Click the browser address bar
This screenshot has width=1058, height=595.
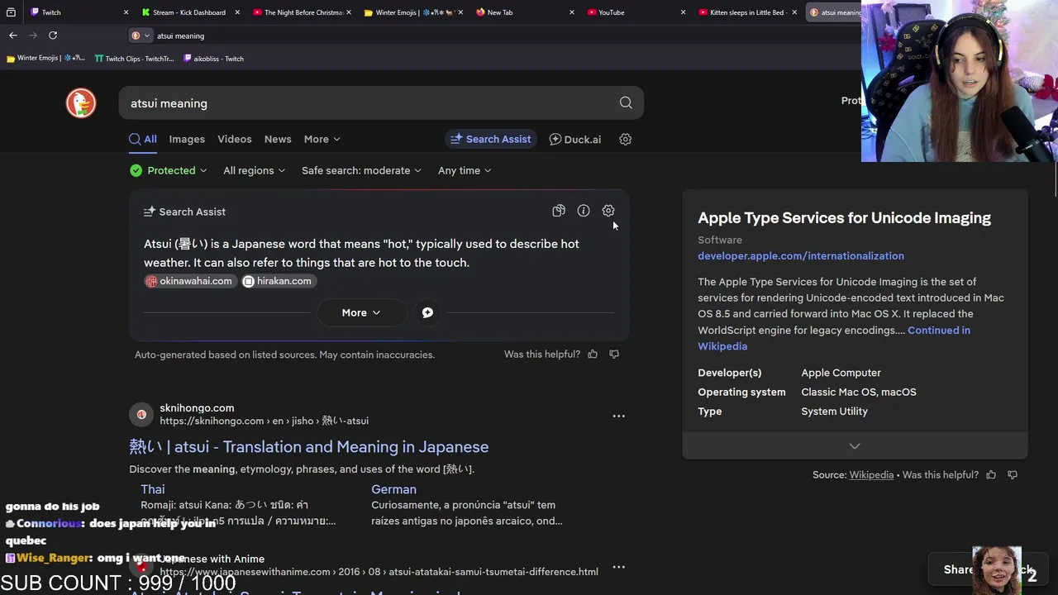coord(496,36)
